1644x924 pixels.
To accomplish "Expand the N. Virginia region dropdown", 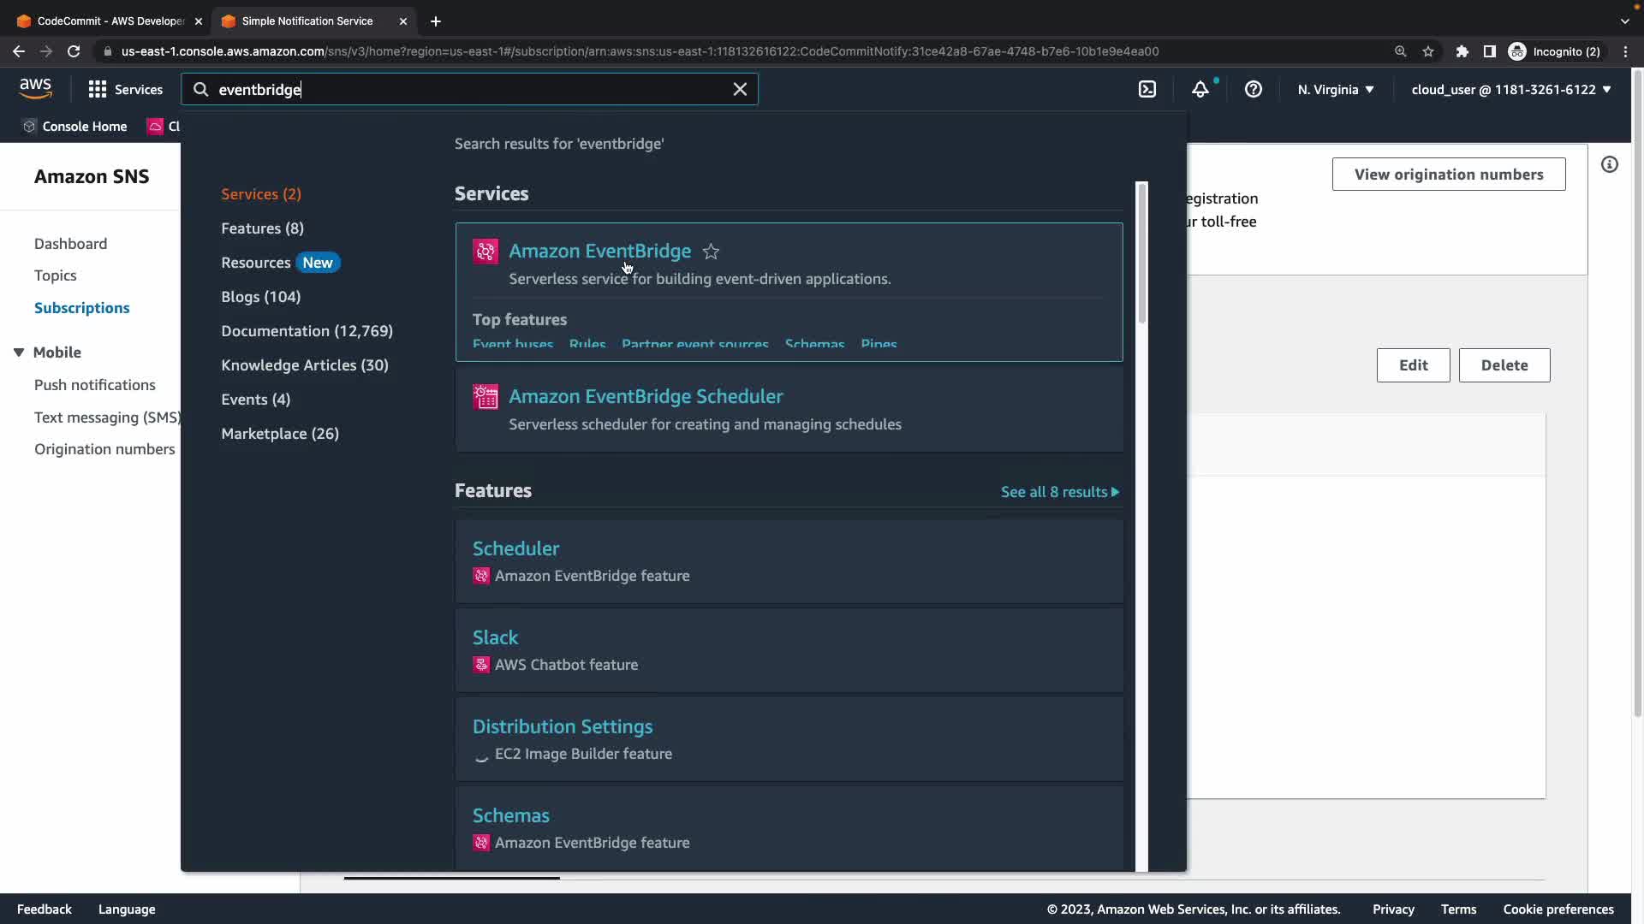I will click(1335, 89).
